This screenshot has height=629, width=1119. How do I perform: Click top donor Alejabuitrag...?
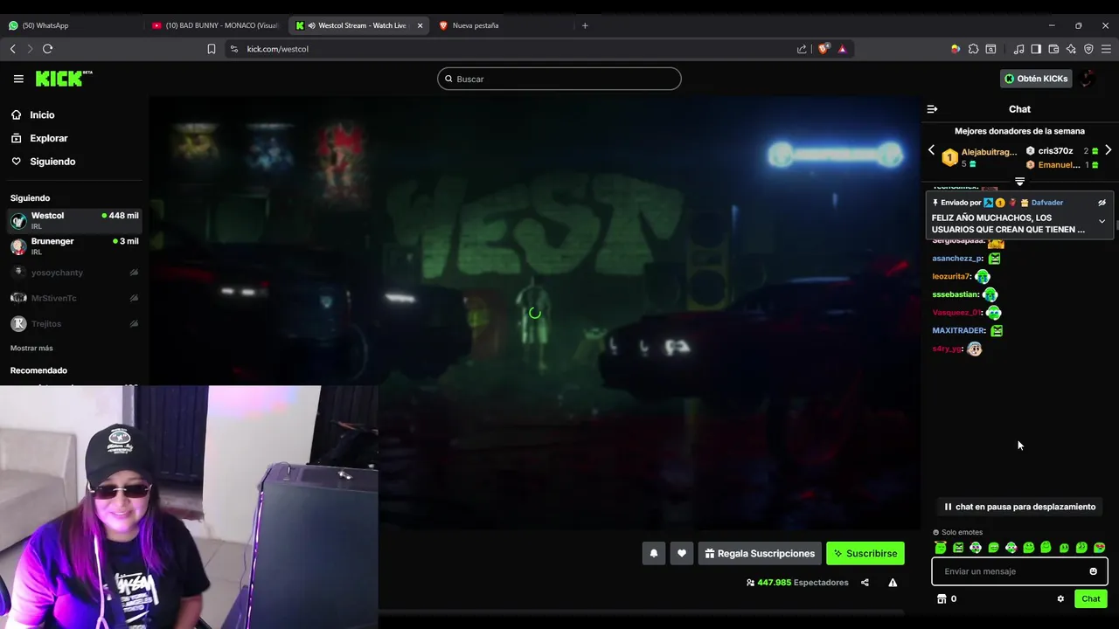click(989, 152)
